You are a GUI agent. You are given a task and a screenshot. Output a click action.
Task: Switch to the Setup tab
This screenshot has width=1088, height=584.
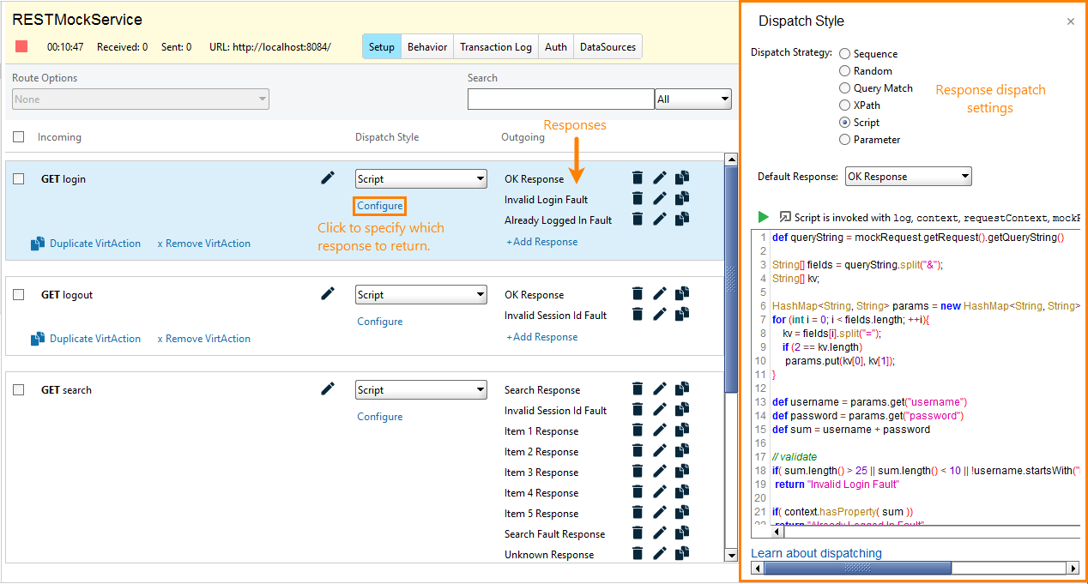click(381, 47)
